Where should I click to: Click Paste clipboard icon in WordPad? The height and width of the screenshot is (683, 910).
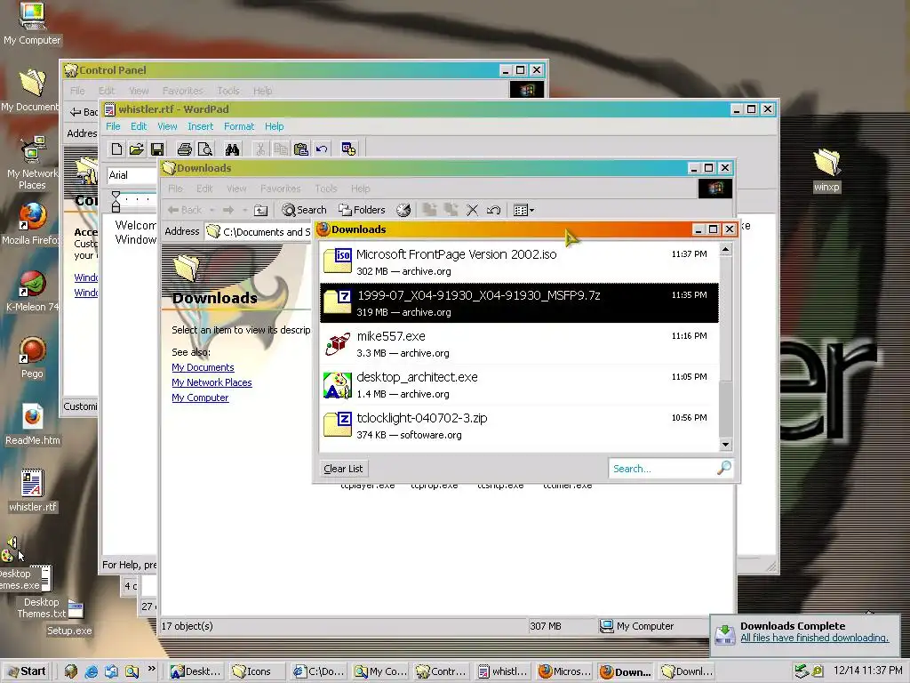(300, 149)
